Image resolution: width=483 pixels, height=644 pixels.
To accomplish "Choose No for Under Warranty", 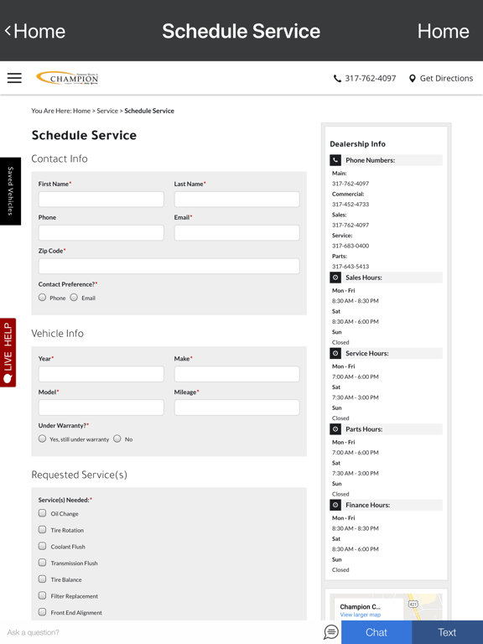I will click(x=117, y=439).
